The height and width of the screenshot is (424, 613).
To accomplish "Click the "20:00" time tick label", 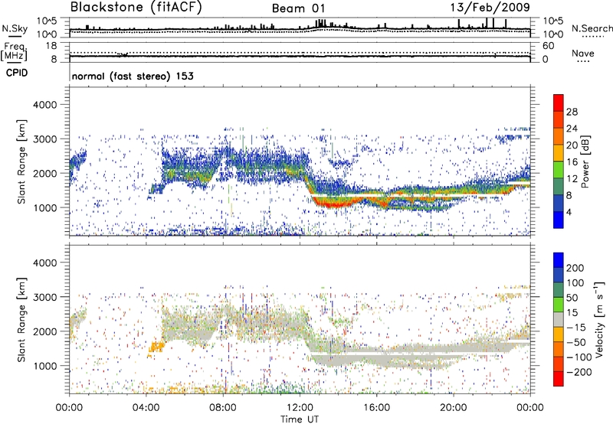I will (453, 408).
